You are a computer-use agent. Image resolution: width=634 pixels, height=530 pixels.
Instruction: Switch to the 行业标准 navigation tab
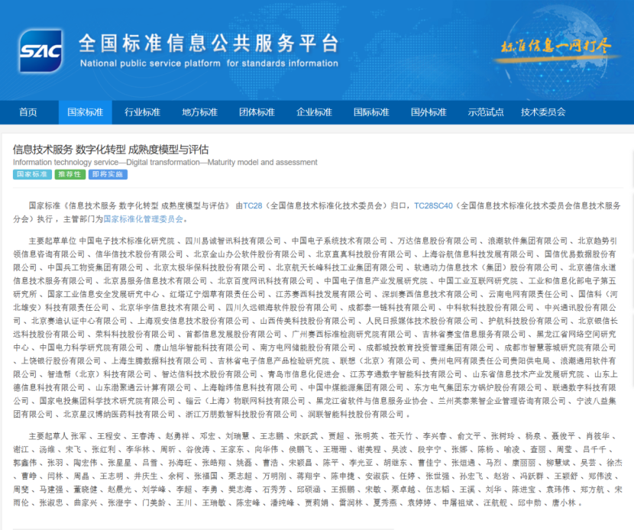142,112
